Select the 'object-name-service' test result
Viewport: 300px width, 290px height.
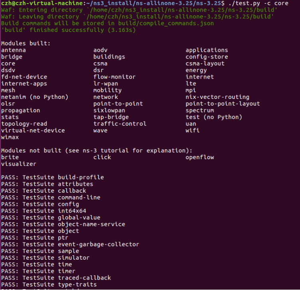(x=63, y=224)
